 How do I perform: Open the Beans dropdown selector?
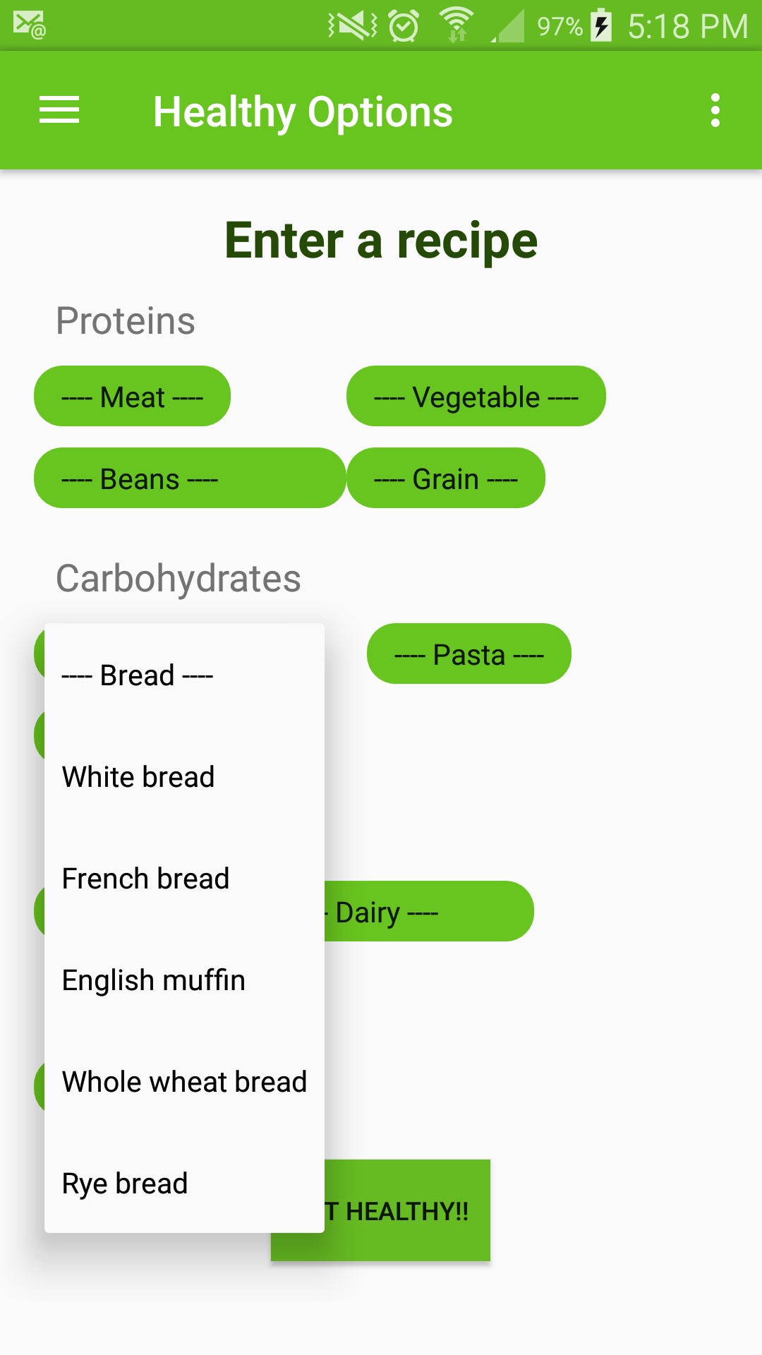coord(189,478)
